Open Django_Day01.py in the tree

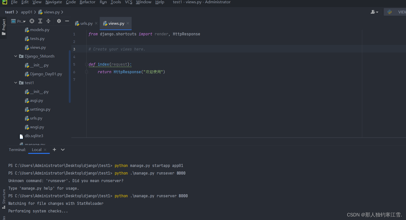coord(43,74)
